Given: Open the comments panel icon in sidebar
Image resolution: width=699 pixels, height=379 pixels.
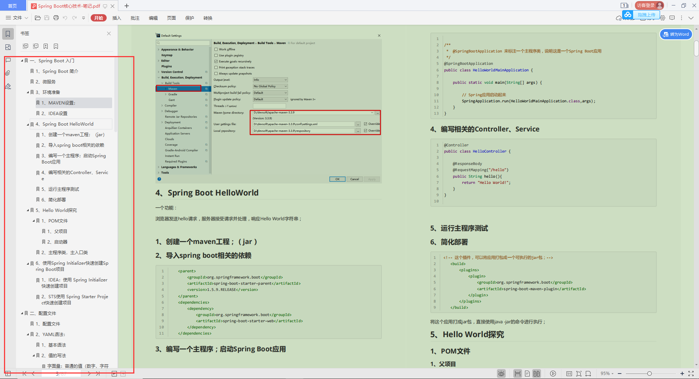Looking at the screenshot, I should [x=8, y=60].
